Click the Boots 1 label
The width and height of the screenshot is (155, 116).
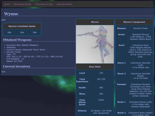[x=121, y=102]
